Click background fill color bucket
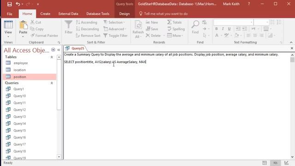Viewport: 295px width, 166px height. click(x=236, y=36)
